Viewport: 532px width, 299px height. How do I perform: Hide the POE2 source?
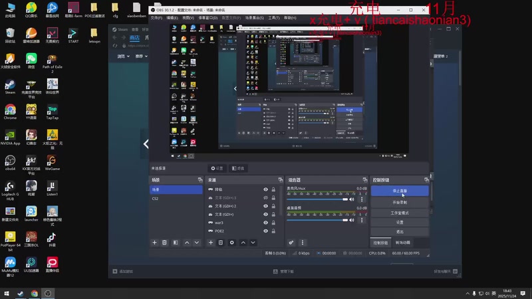265,231
